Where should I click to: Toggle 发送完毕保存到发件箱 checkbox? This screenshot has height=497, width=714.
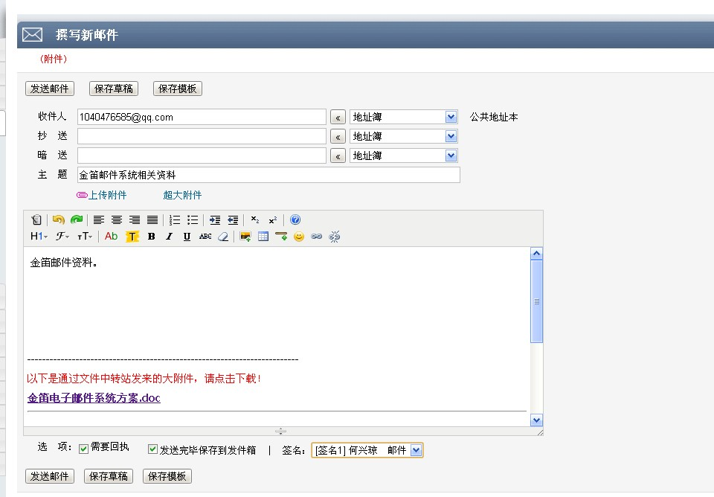coord(153,449)
